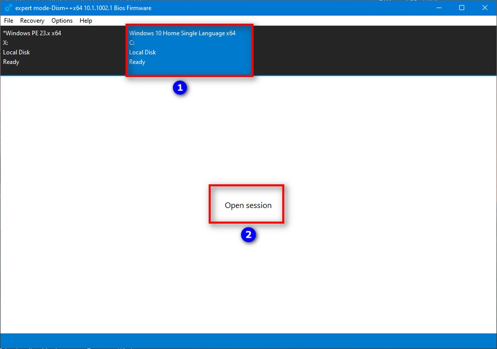Select Windows 10 Home Single Language x64 title
This screenshot has width=497, height=349.
(x=182, y=33)
